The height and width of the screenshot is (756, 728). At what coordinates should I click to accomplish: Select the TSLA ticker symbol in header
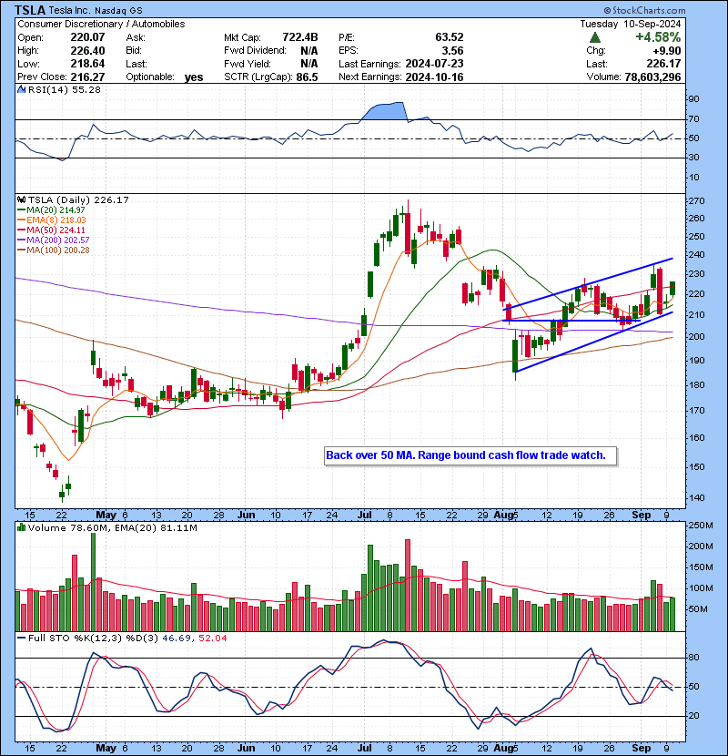pos(30,10)
